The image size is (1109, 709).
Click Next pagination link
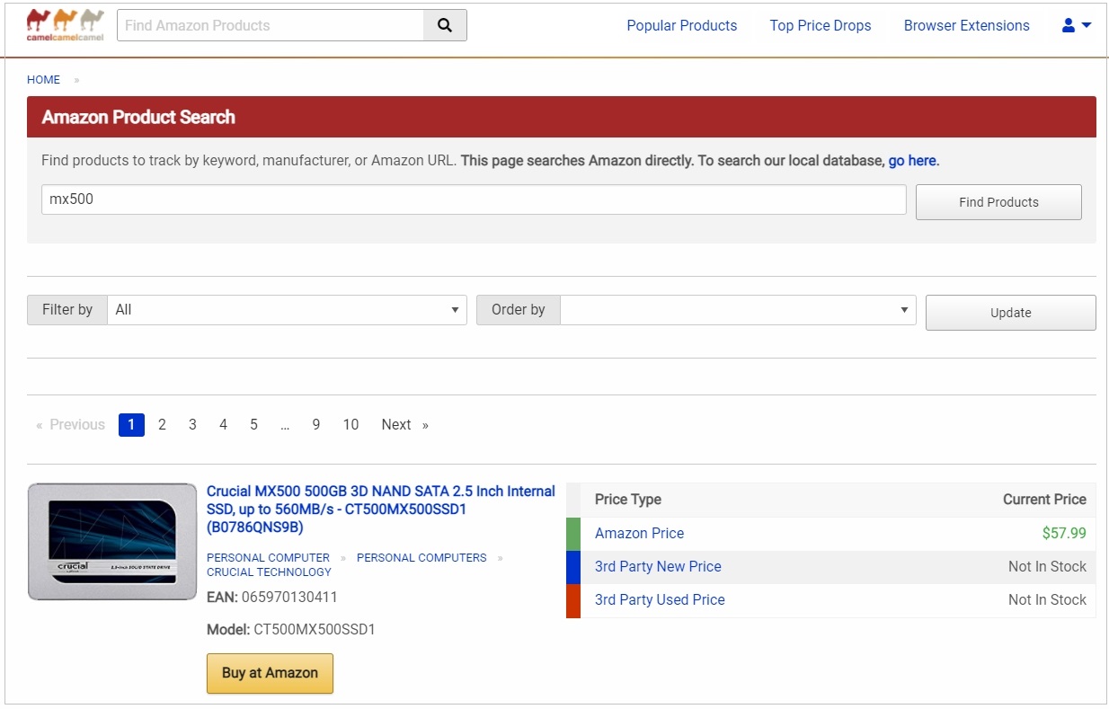pos(404,424)
